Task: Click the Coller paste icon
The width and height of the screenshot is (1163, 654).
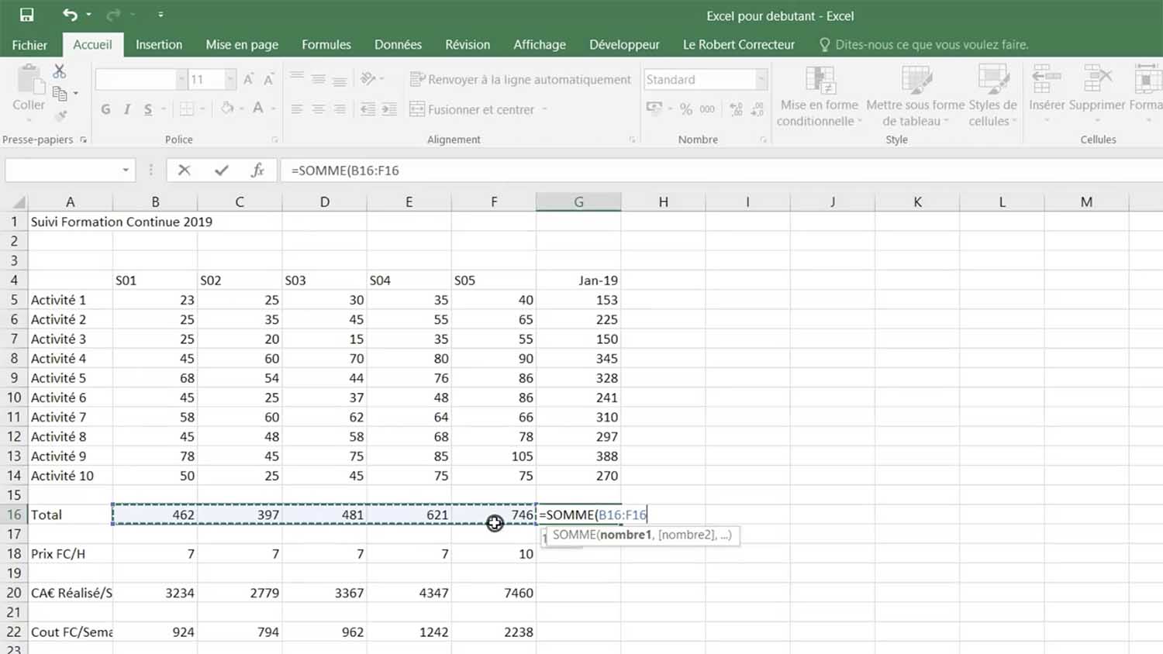Action: pos(29,80)
